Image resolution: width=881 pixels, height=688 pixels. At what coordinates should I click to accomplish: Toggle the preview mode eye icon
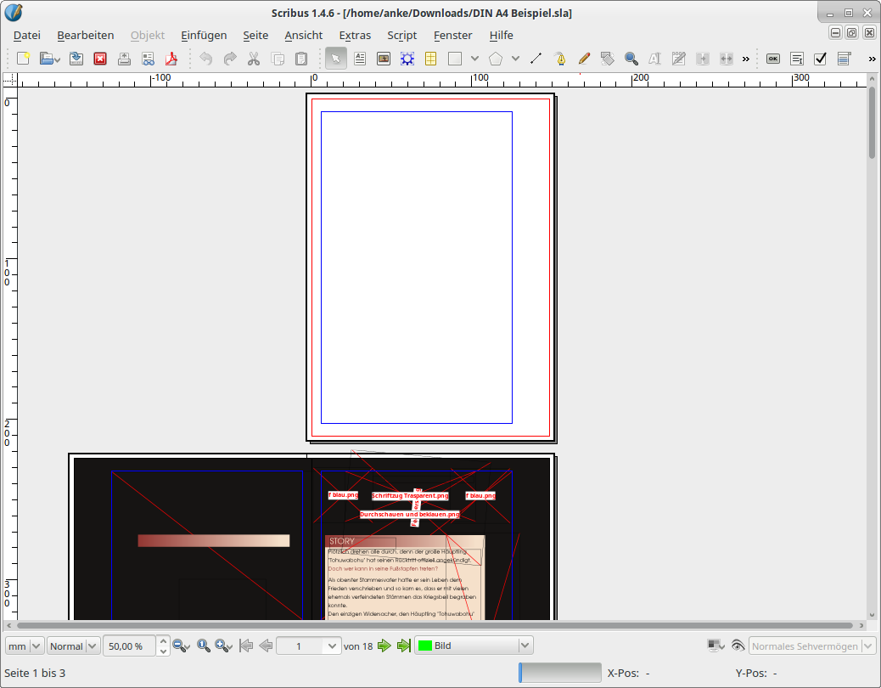(x=737, y=646)
